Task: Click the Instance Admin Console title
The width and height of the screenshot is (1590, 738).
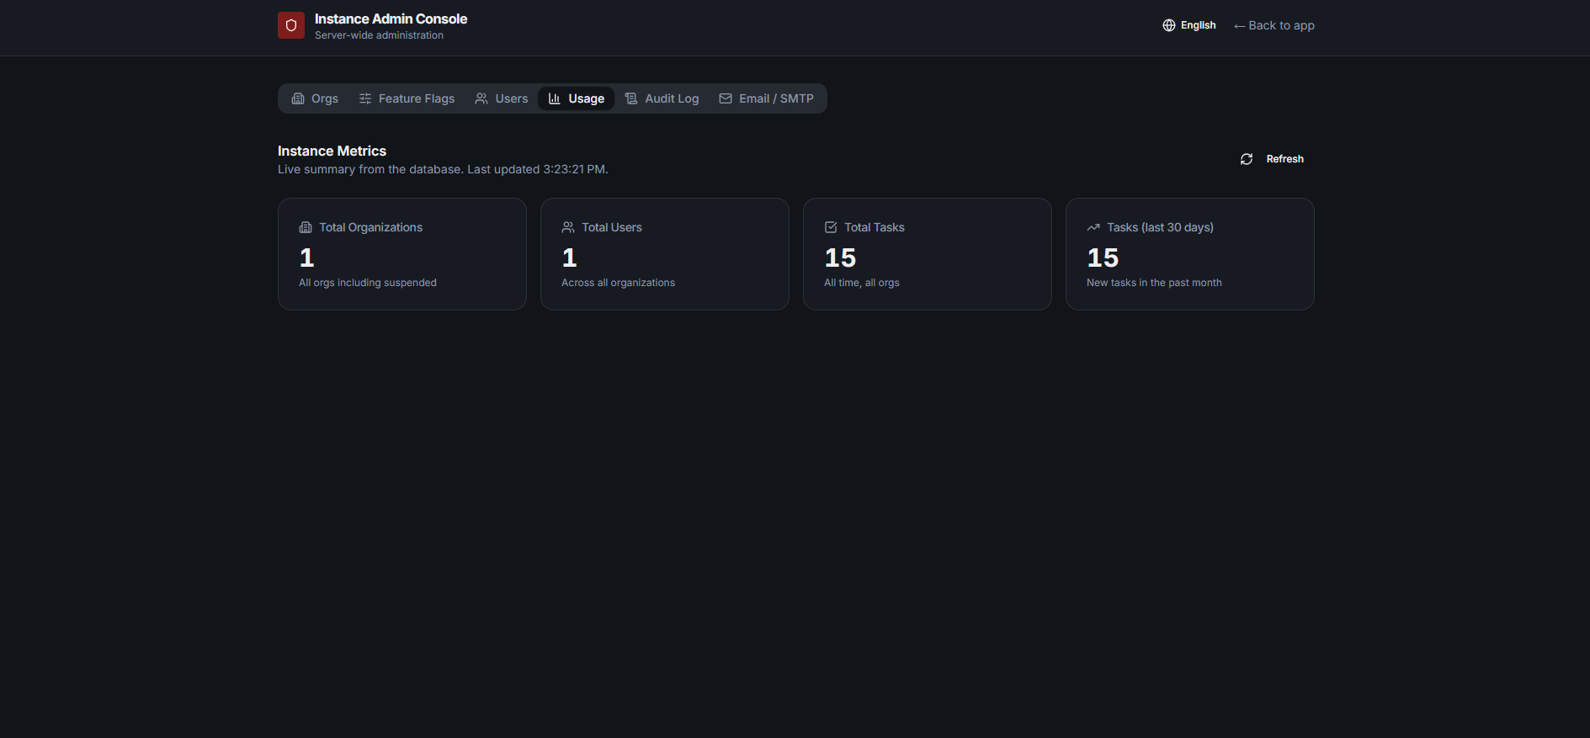Action: [391, 19]
